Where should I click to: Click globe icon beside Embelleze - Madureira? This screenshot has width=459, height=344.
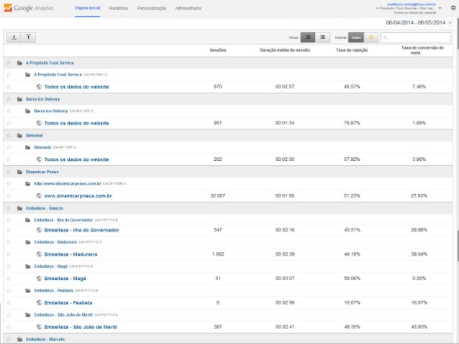pos(38,254)
